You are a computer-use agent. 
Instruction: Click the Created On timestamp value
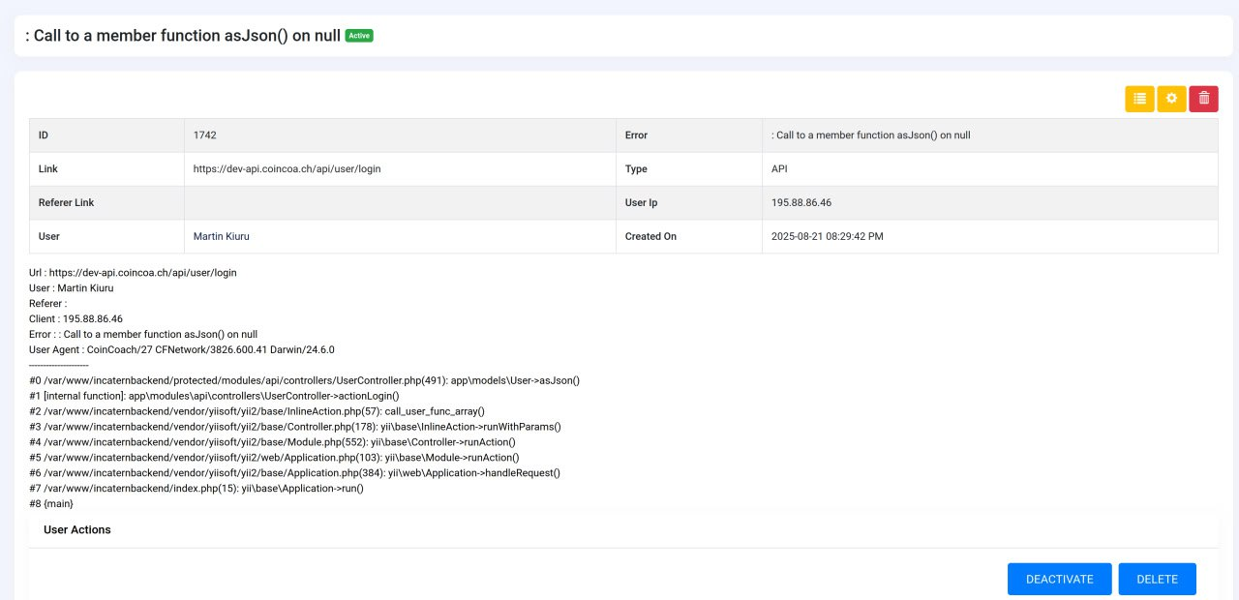[x=827, y=236]
